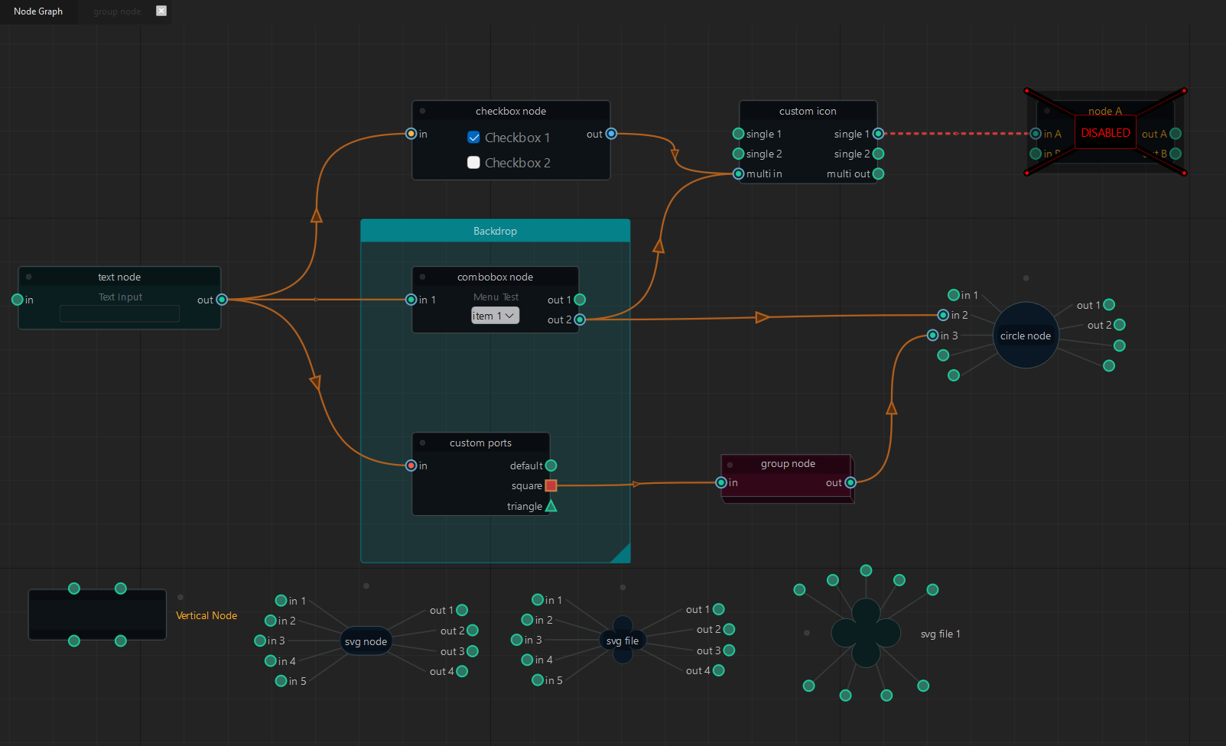
Task: Click the triangle output port on custom ports
Action: (551, 506)
